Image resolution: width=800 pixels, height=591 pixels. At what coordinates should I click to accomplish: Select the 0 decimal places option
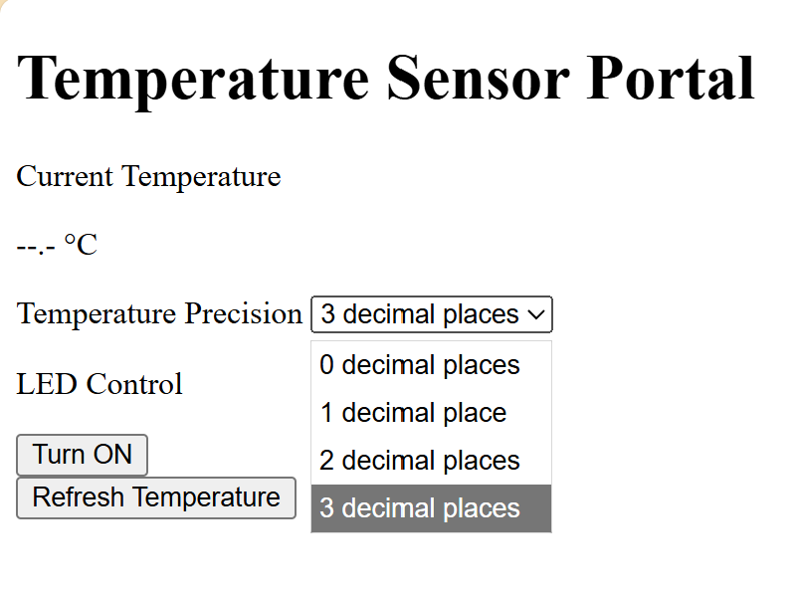point(420,365)
